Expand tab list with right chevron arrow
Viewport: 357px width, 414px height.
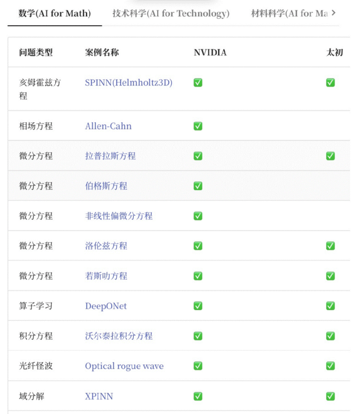pyautogui.click(x=334, y=13)
